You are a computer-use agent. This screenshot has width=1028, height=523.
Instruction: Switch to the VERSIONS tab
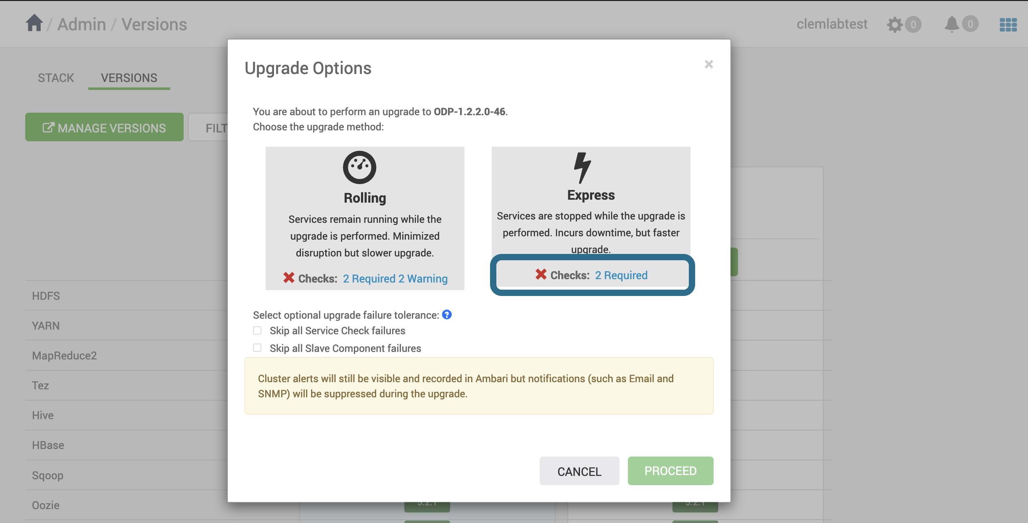129,76
